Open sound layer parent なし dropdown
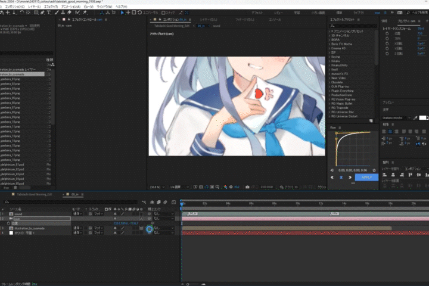 163,214
